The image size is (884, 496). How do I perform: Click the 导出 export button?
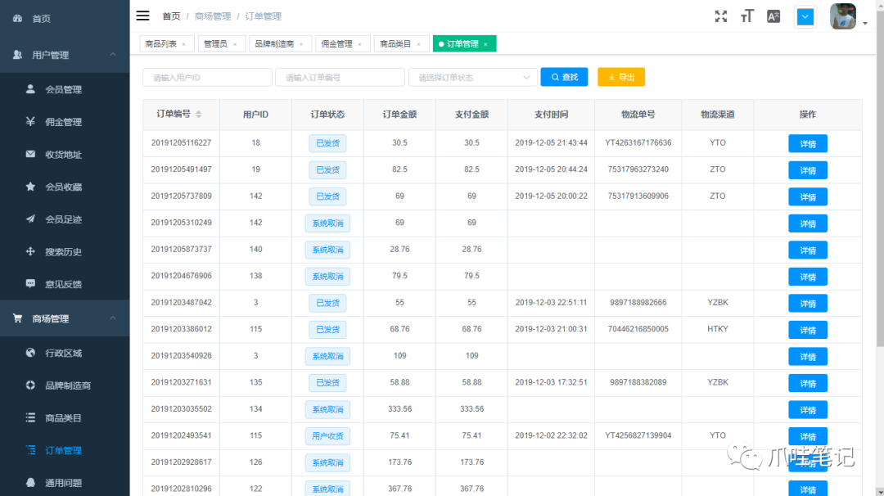coord(621,77)
